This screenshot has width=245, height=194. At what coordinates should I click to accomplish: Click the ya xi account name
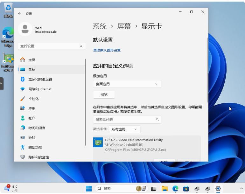38,27
